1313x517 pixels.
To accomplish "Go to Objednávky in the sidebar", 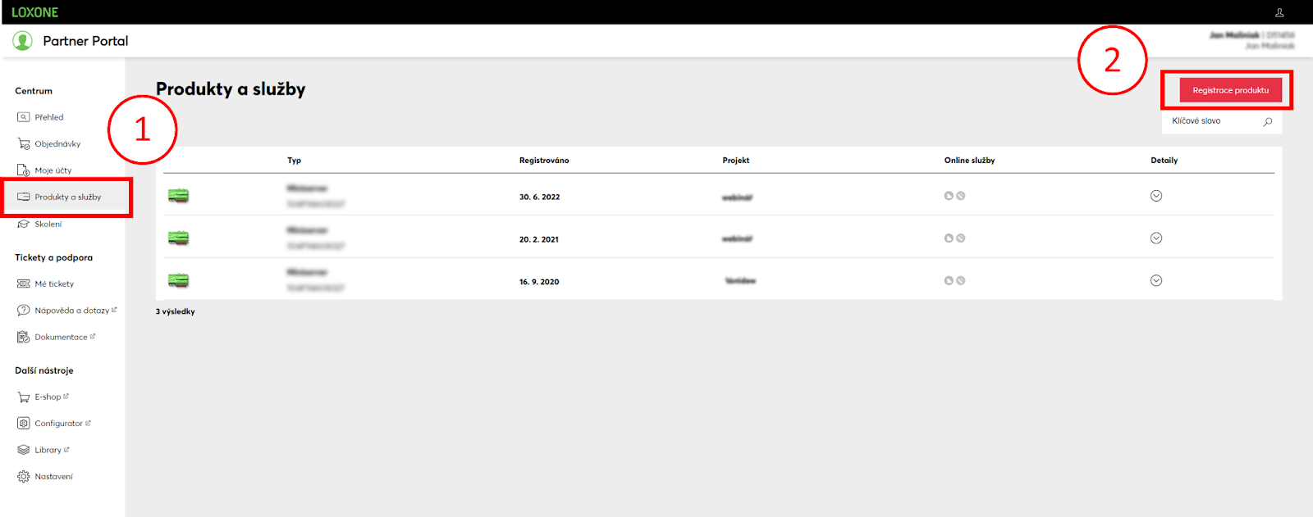I will coord(57,144).
